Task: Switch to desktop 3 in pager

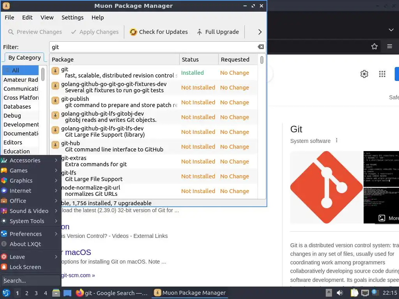Action: tap(36, 293)
